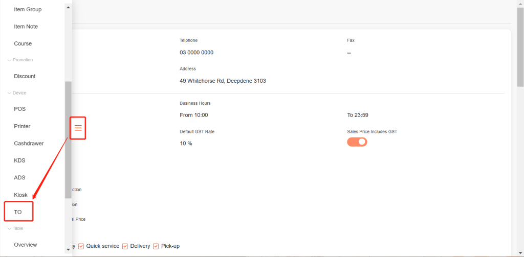Uncheck the Pick-up checkbox
Image resolution: width=524 pixels, height=257 pixels.
(156, 246)
